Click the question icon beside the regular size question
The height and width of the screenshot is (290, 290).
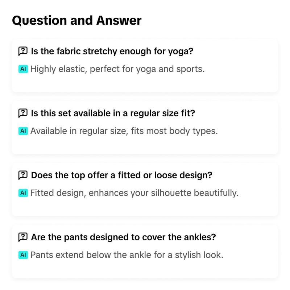23,113
